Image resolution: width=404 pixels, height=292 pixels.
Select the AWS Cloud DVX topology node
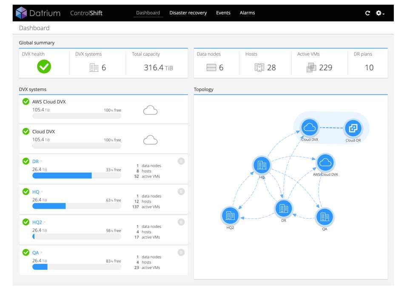(x=325, y=162)
